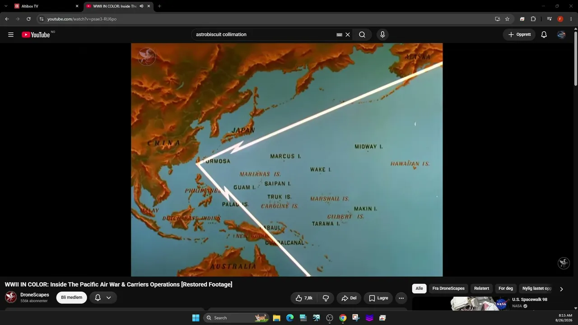Select the WWII IN COLOR browser tab

118,6
